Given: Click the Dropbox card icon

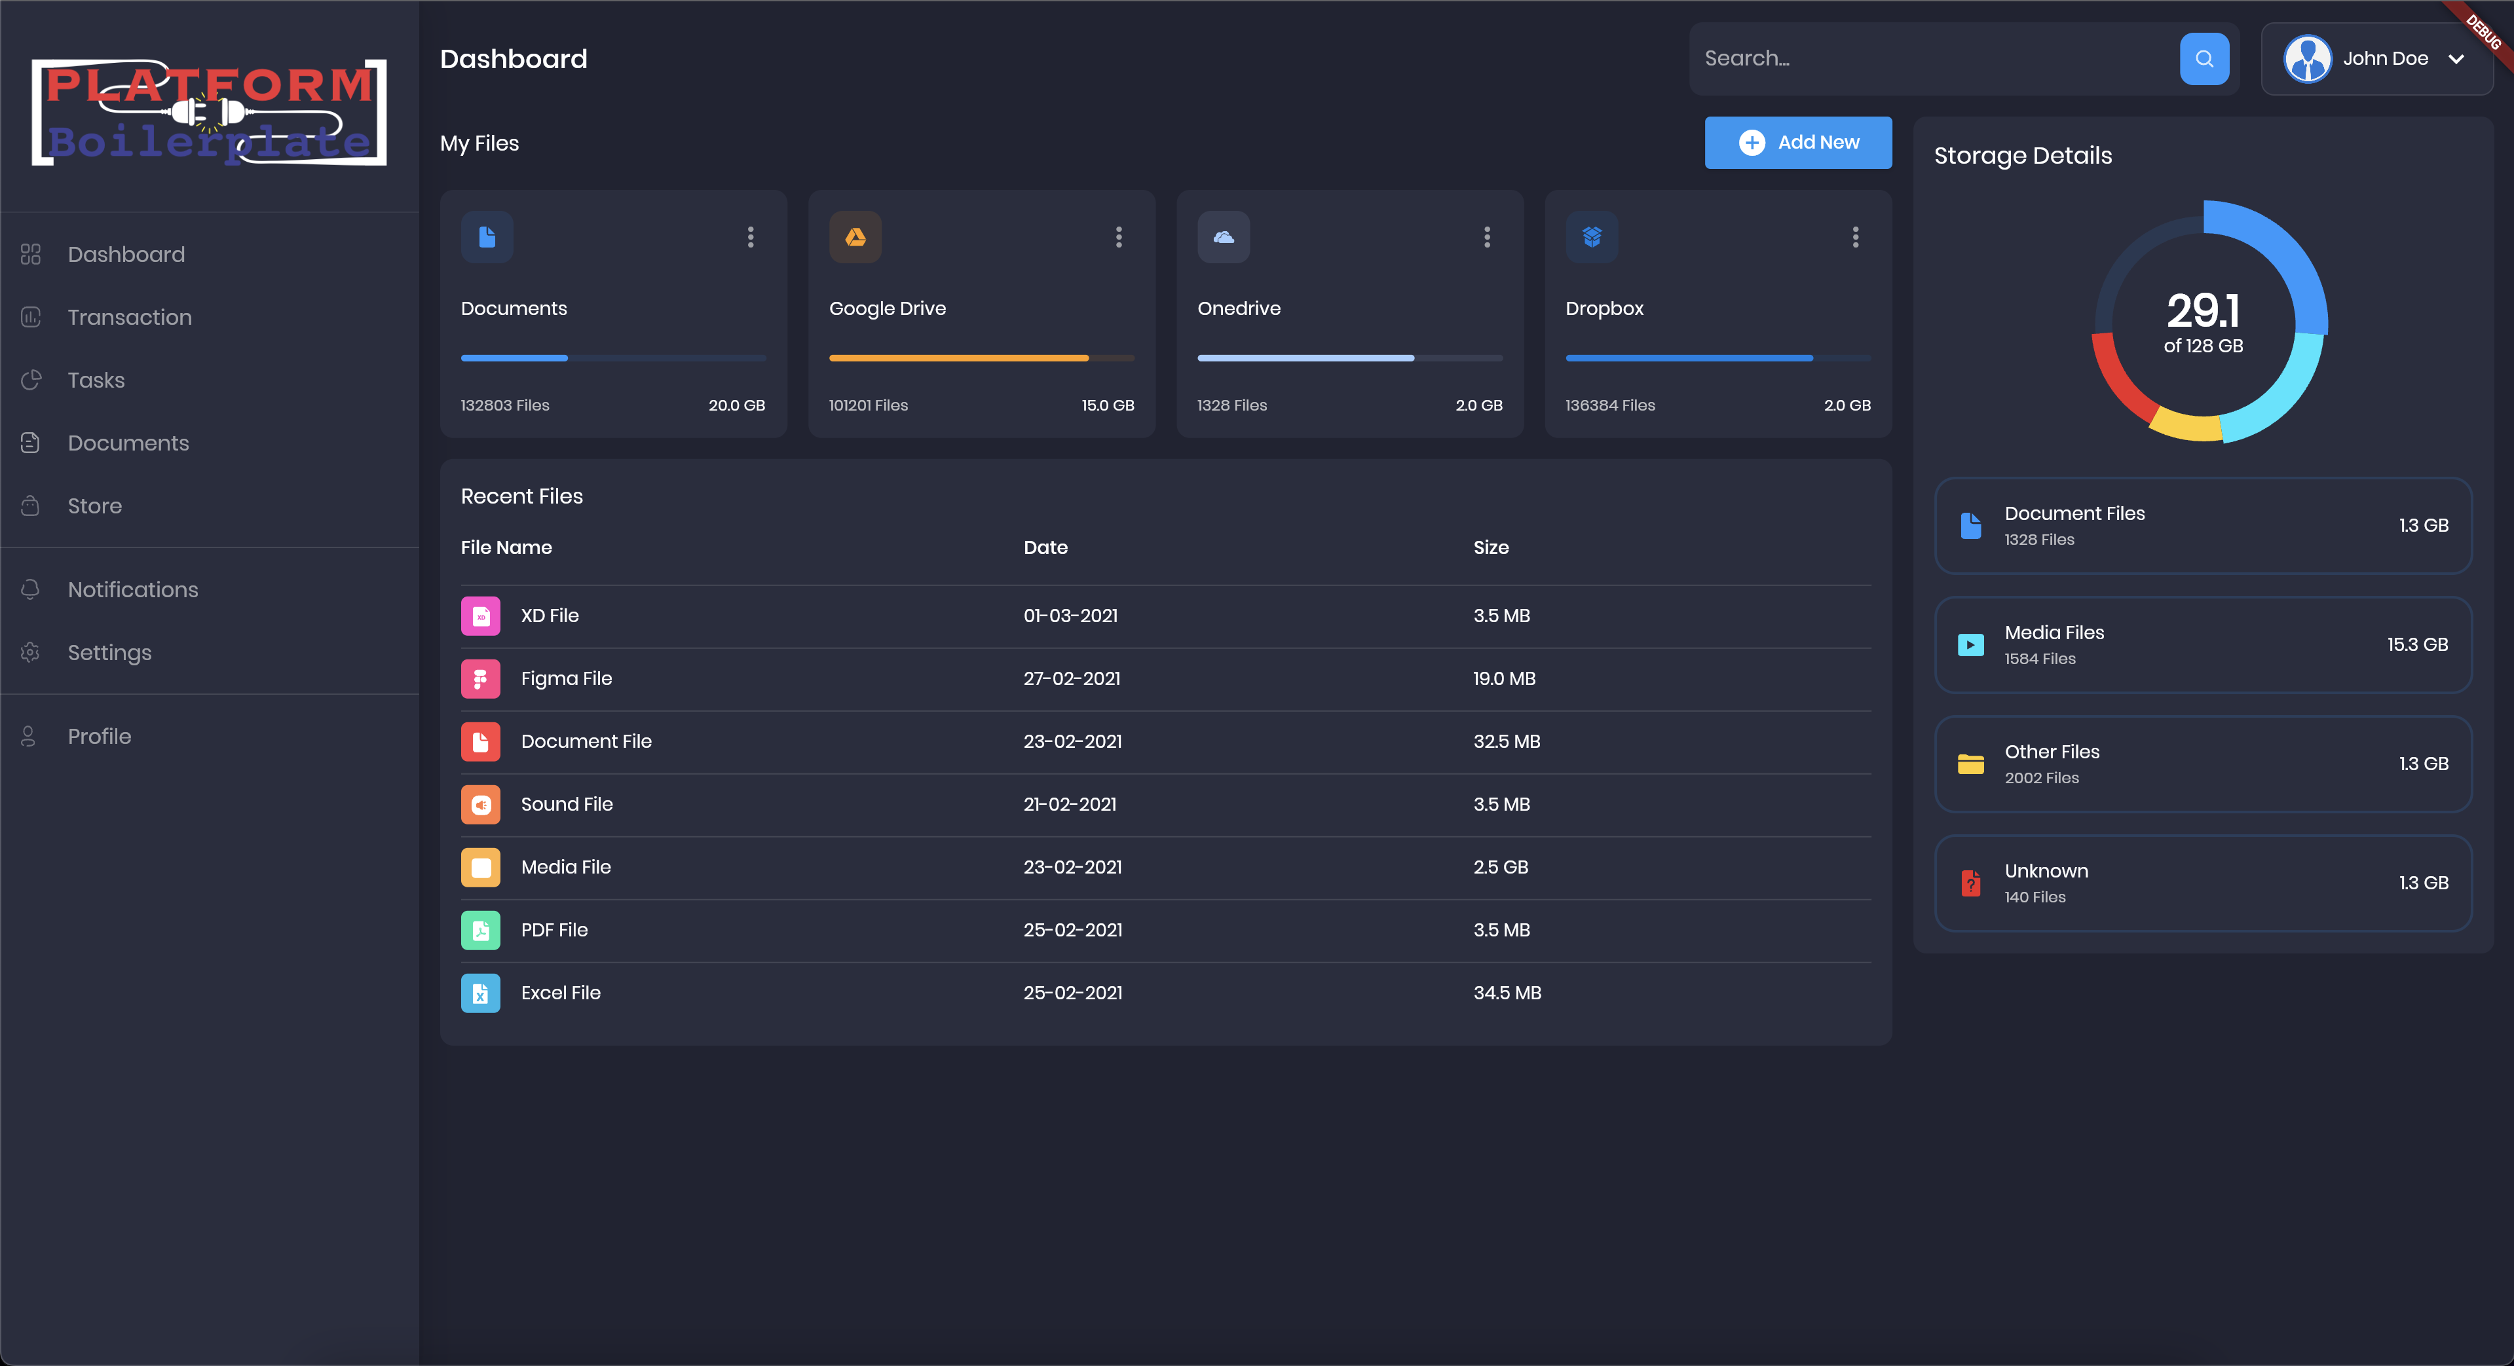Looking at the screenshot, I should click(1592, 237).
